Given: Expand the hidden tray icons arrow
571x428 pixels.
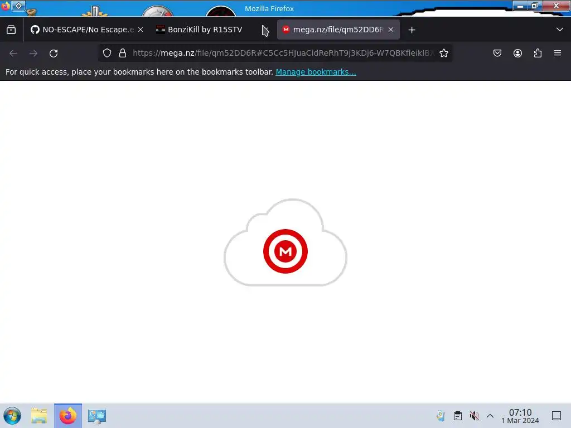Looking at the screenshot, I should (x=490, y=416).
